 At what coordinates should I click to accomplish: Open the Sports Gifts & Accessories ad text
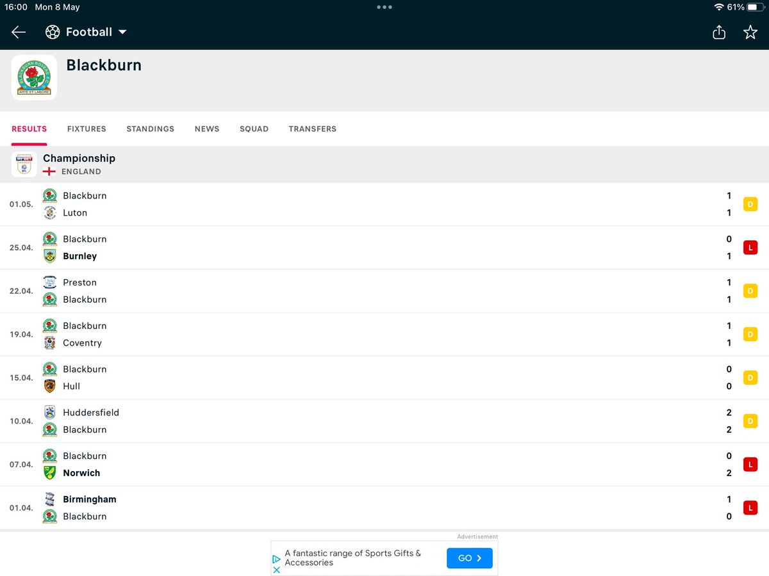click(x=353, y=558)
